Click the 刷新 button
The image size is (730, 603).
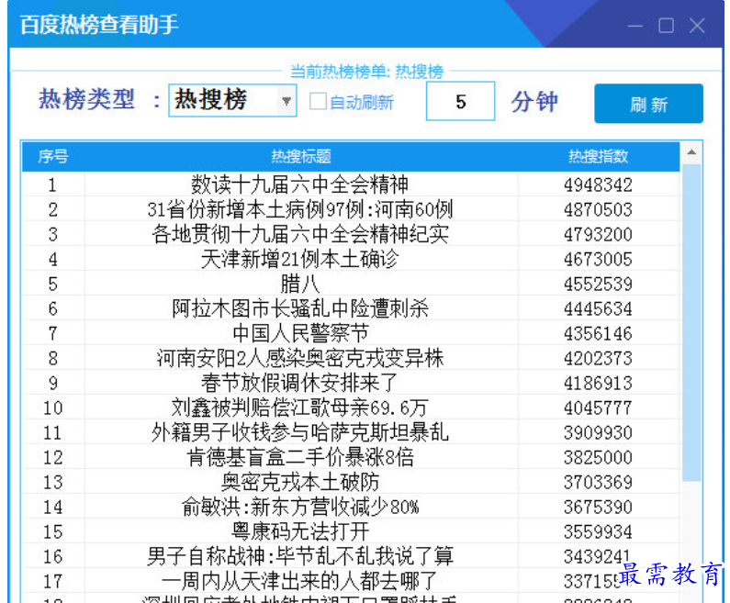[648, 104]
